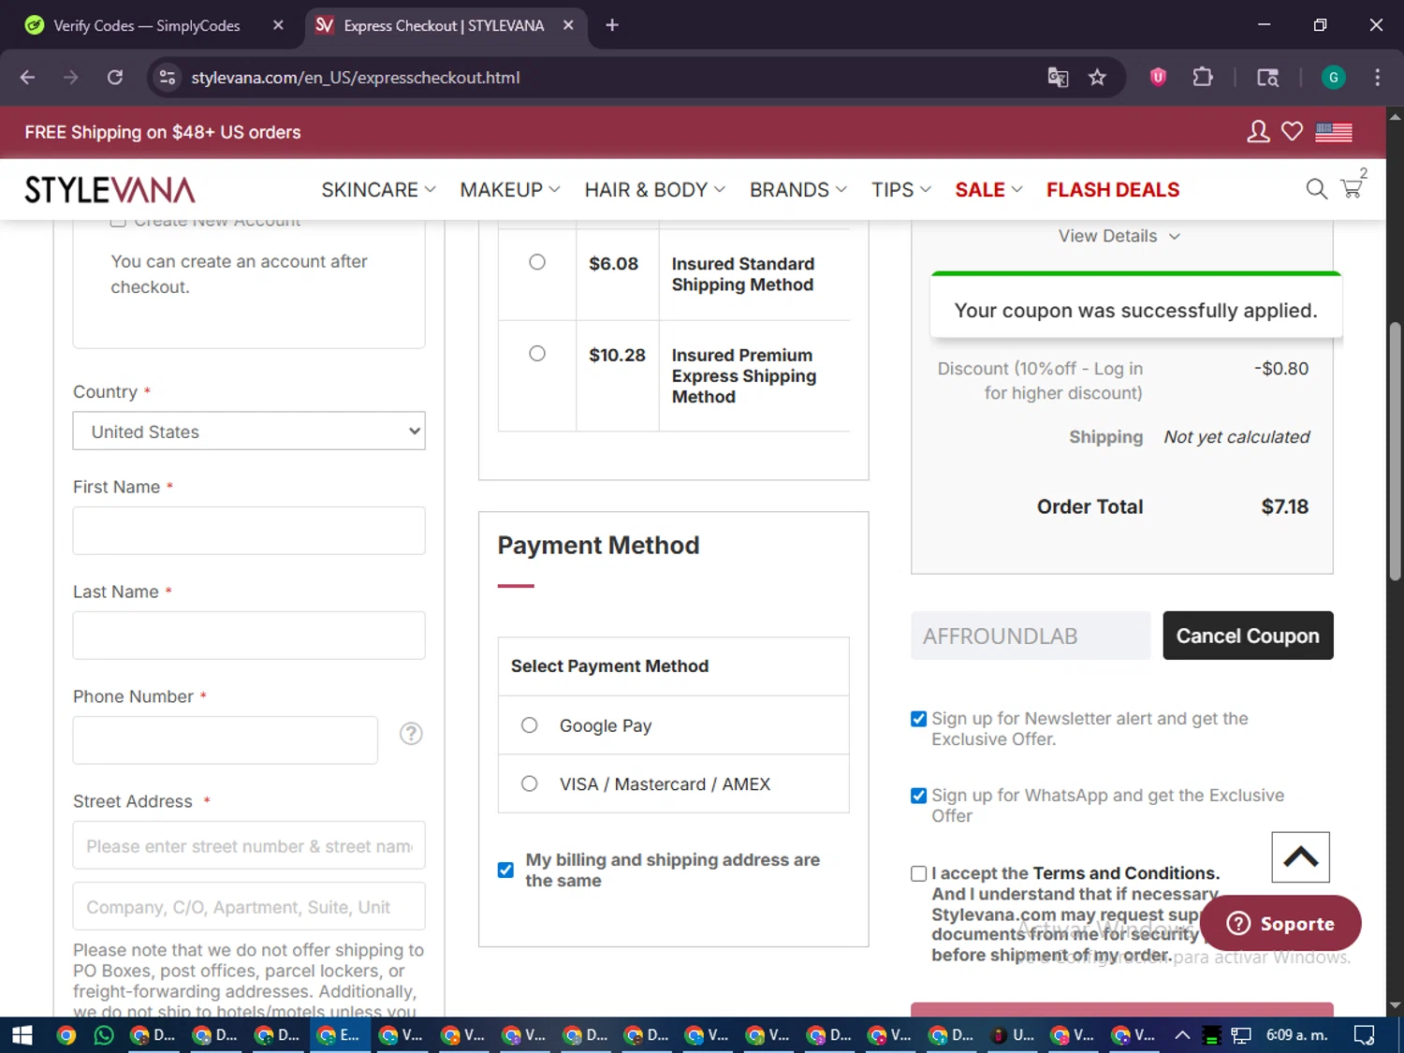1404x1053 pixels.
Task: Expand the SALE menu
Action: tap(988, 190)
